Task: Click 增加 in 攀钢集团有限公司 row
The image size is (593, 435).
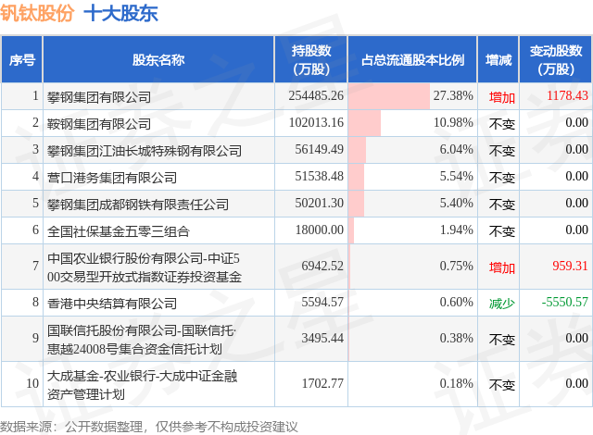Action: (502, 97)
